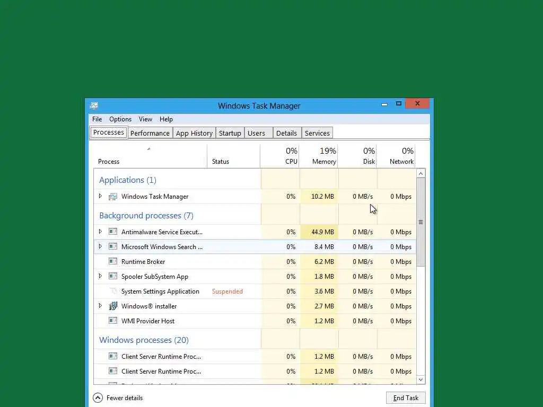Click the vertical scrollbar thumb
This screenshot has width=543, height=407.
[421, 222]
